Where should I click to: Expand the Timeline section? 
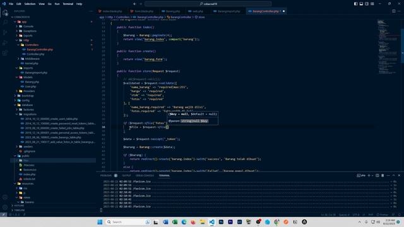pyautogui.click(x=53, y=210)
